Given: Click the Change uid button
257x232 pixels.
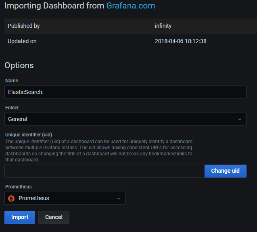Looking at the screenshot, I should 226,171.
